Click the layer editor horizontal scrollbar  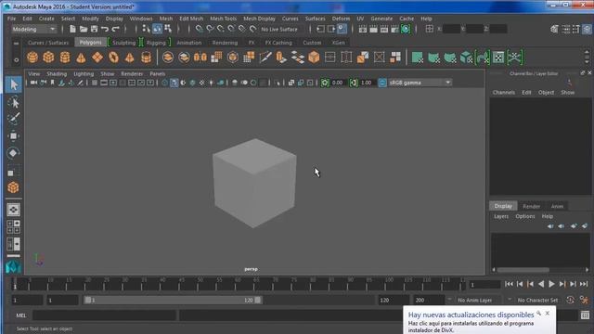click(x=523, y=270)
